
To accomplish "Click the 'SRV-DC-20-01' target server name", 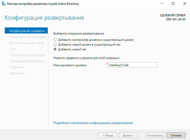I will click(x=176, y=19).
